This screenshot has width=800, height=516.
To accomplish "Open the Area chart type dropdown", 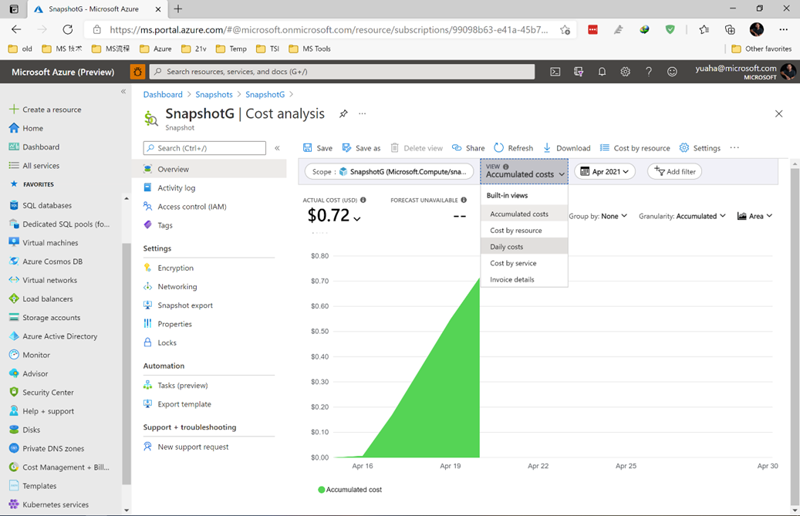I will 754,216.
